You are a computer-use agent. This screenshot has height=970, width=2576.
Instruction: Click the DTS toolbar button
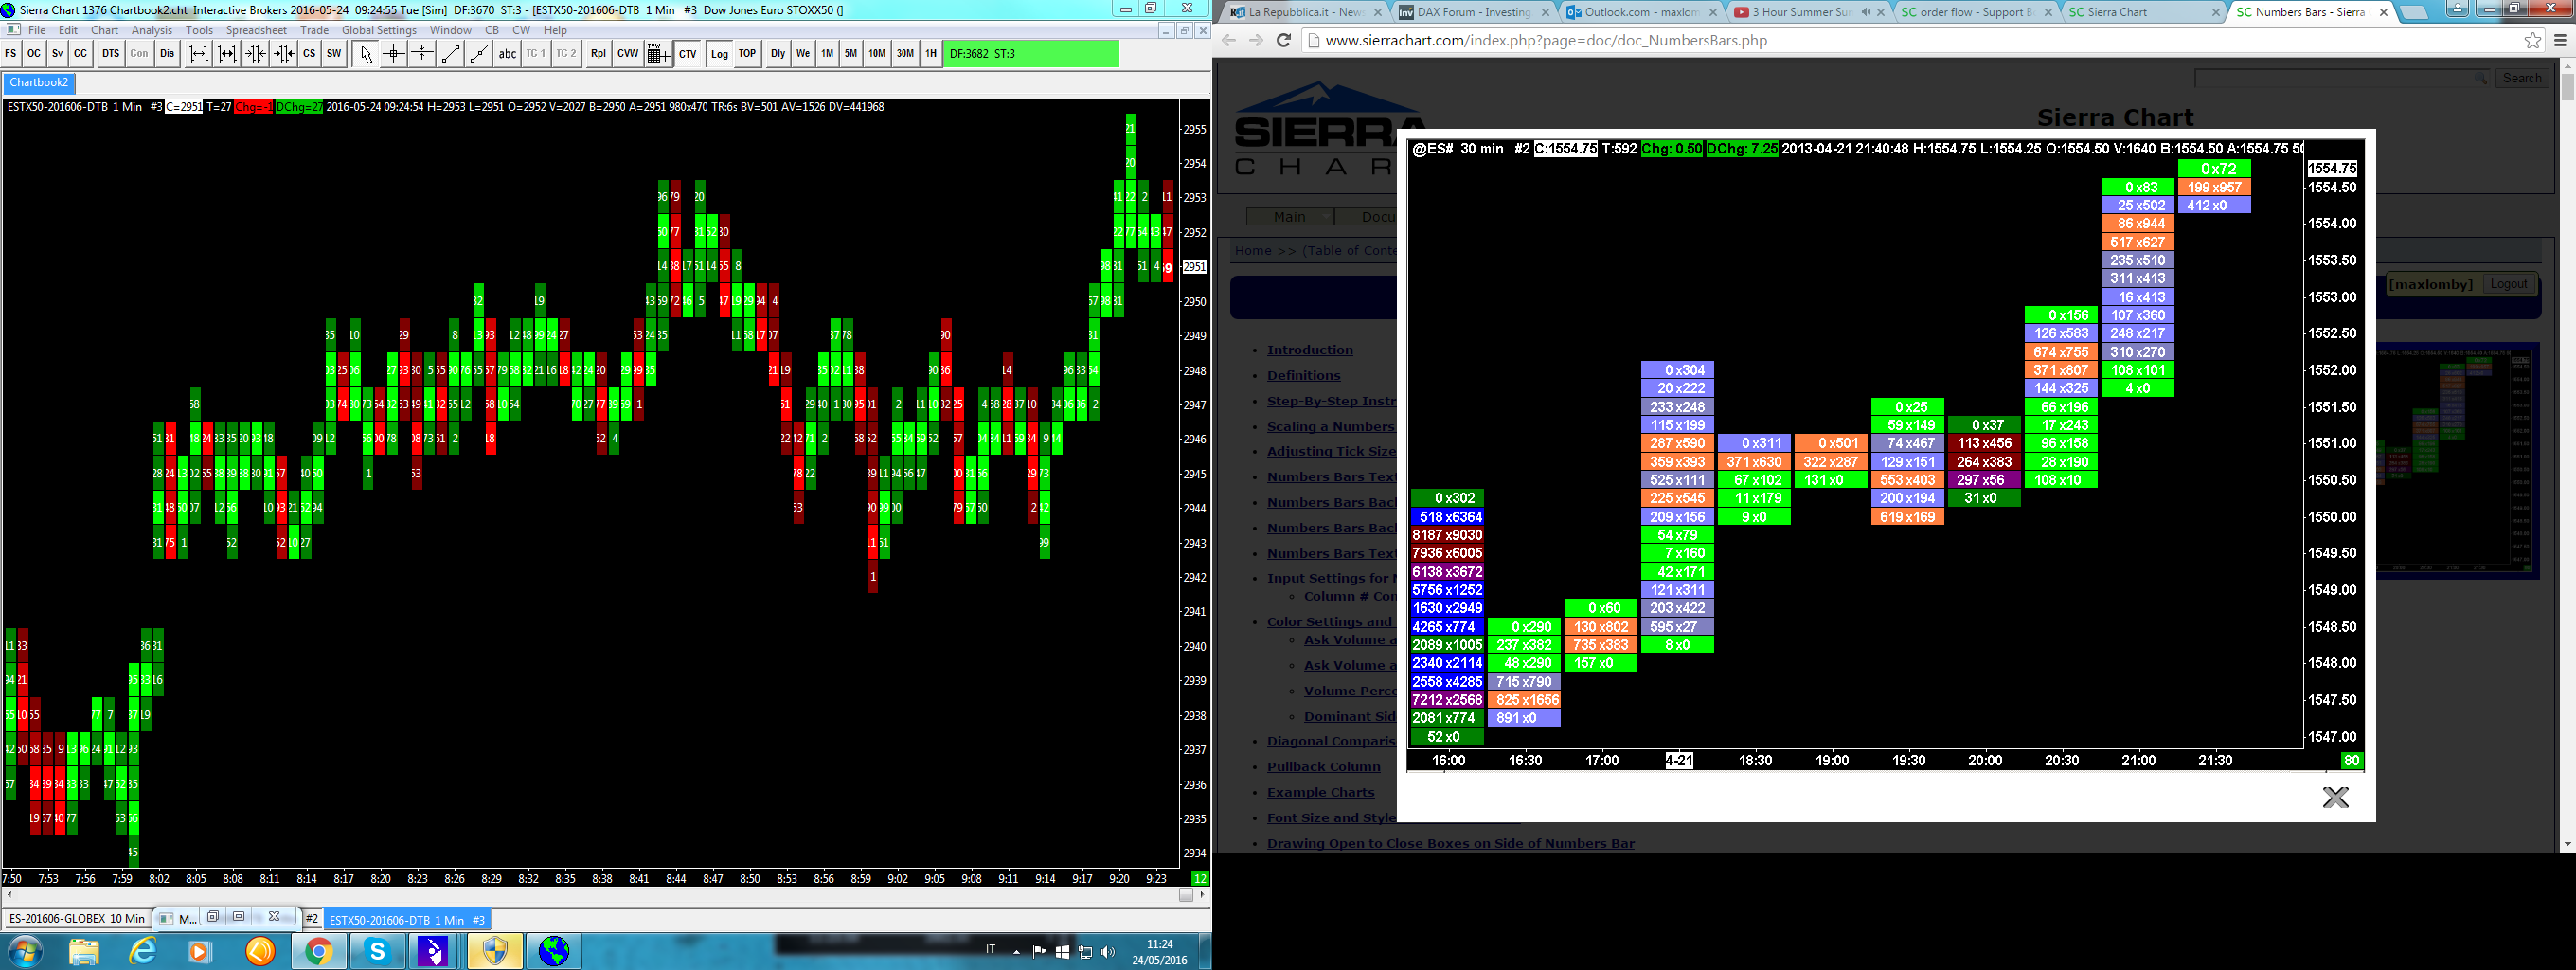click(110, 54)
